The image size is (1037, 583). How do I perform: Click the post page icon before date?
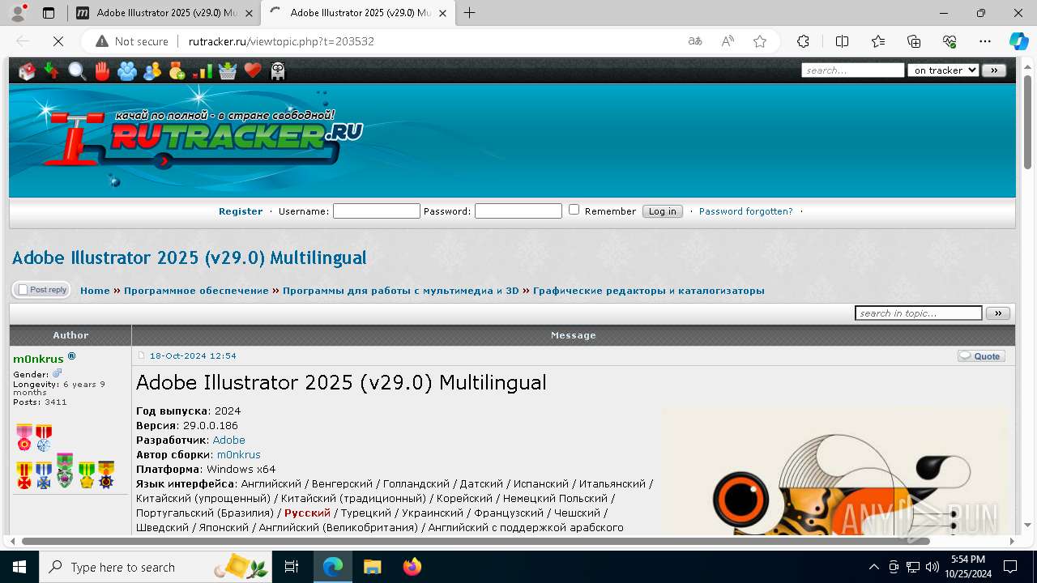click(141, 356)
